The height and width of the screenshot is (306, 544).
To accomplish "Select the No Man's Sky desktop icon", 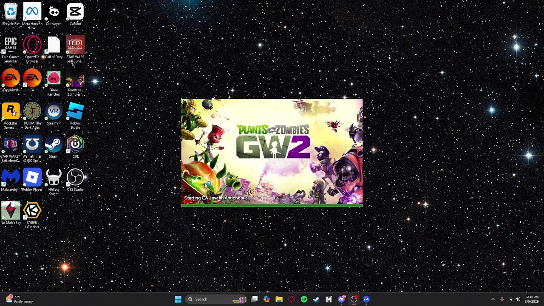I will (x=11, y=213).
